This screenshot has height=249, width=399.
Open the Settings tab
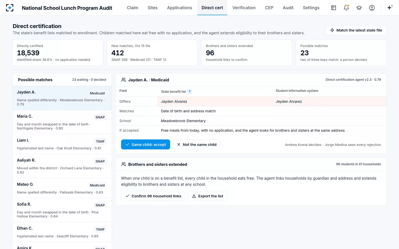[x=311, y=8]
